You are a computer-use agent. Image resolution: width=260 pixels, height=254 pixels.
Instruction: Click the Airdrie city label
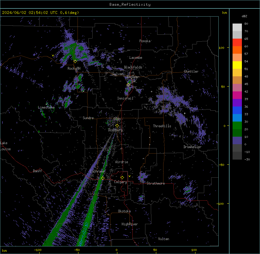click(122, 162)
